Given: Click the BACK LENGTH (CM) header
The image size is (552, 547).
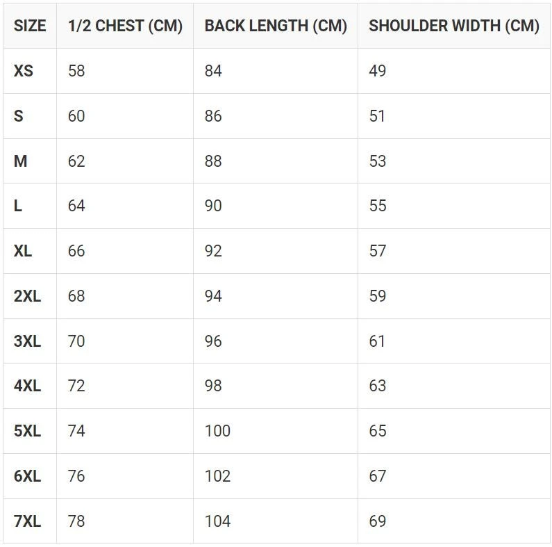Looking at the screenshot, I should (x=276, y=26).
